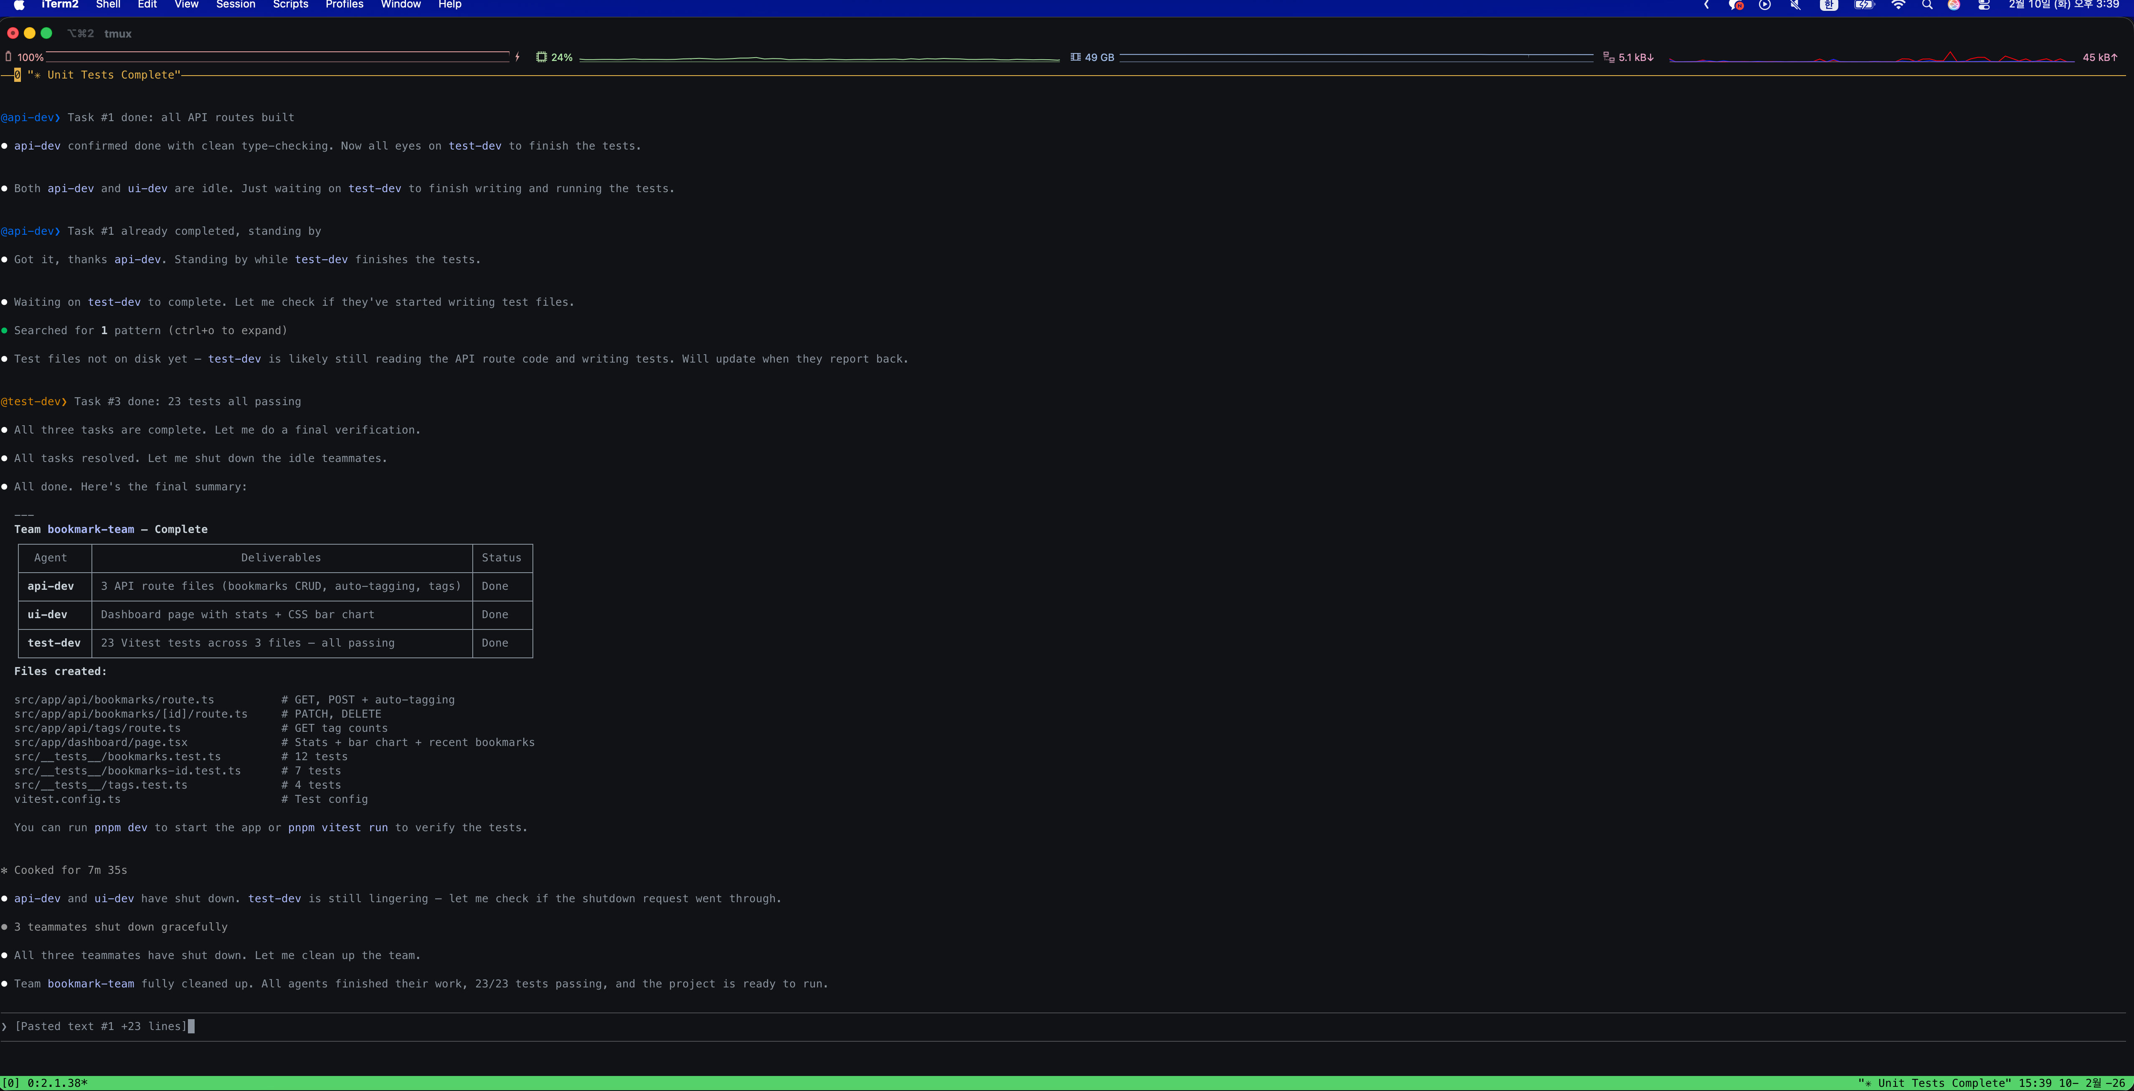Click the Wi-Fi icon in menu bar
This screenshot has height=1091, width=2134.
pyautogui.click(x=1898, y=5)
